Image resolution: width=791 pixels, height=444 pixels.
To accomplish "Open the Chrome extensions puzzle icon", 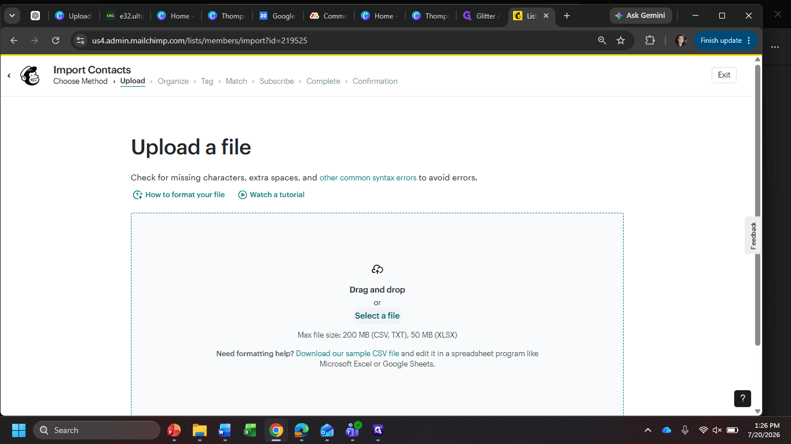I will click(650, 40).
